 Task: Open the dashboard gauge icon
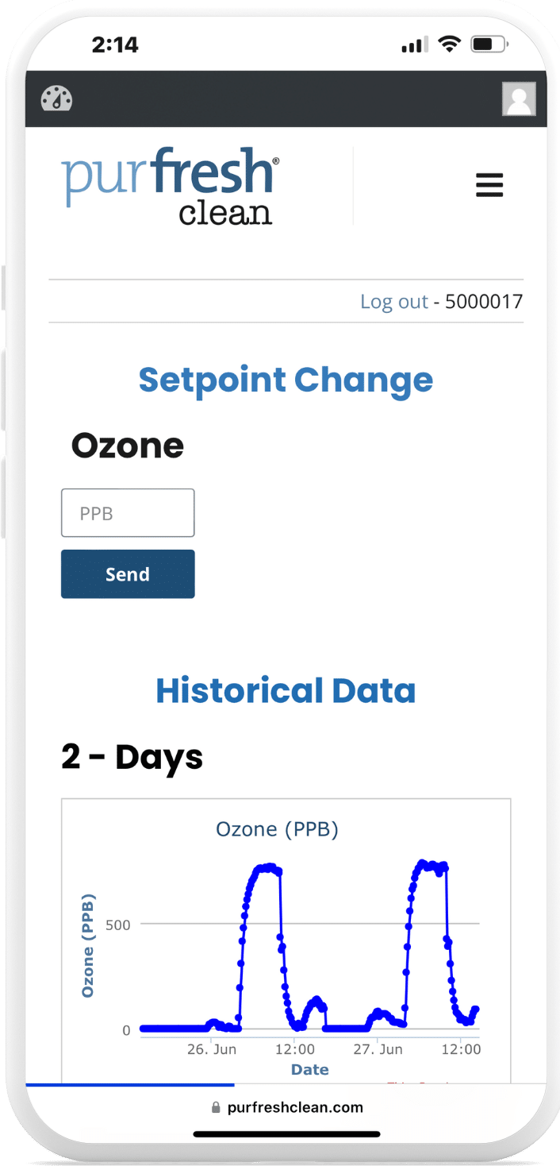click(56, 98)
